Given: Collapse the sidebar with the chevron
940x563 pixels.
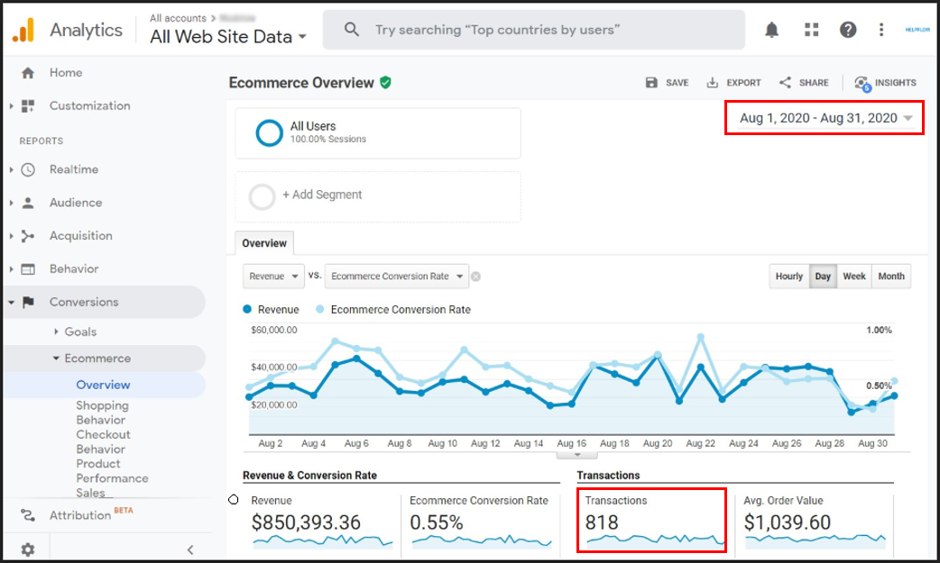Looking at the screenshot, I should pos(190,549).
